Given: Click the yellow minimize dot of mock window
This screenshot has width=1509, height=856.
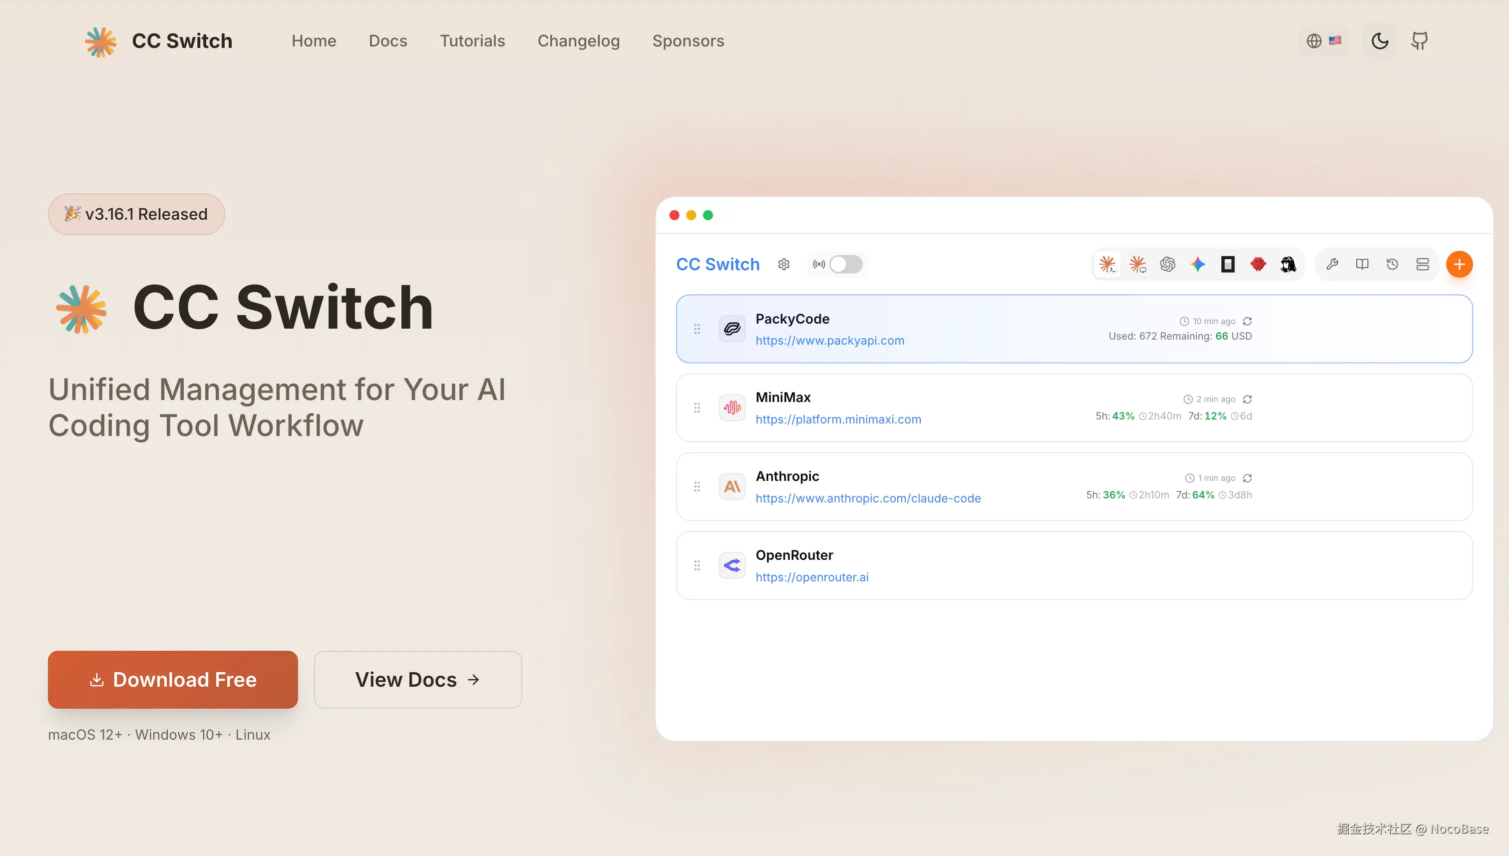Looking at the screenshot, I should pos(691,215).
